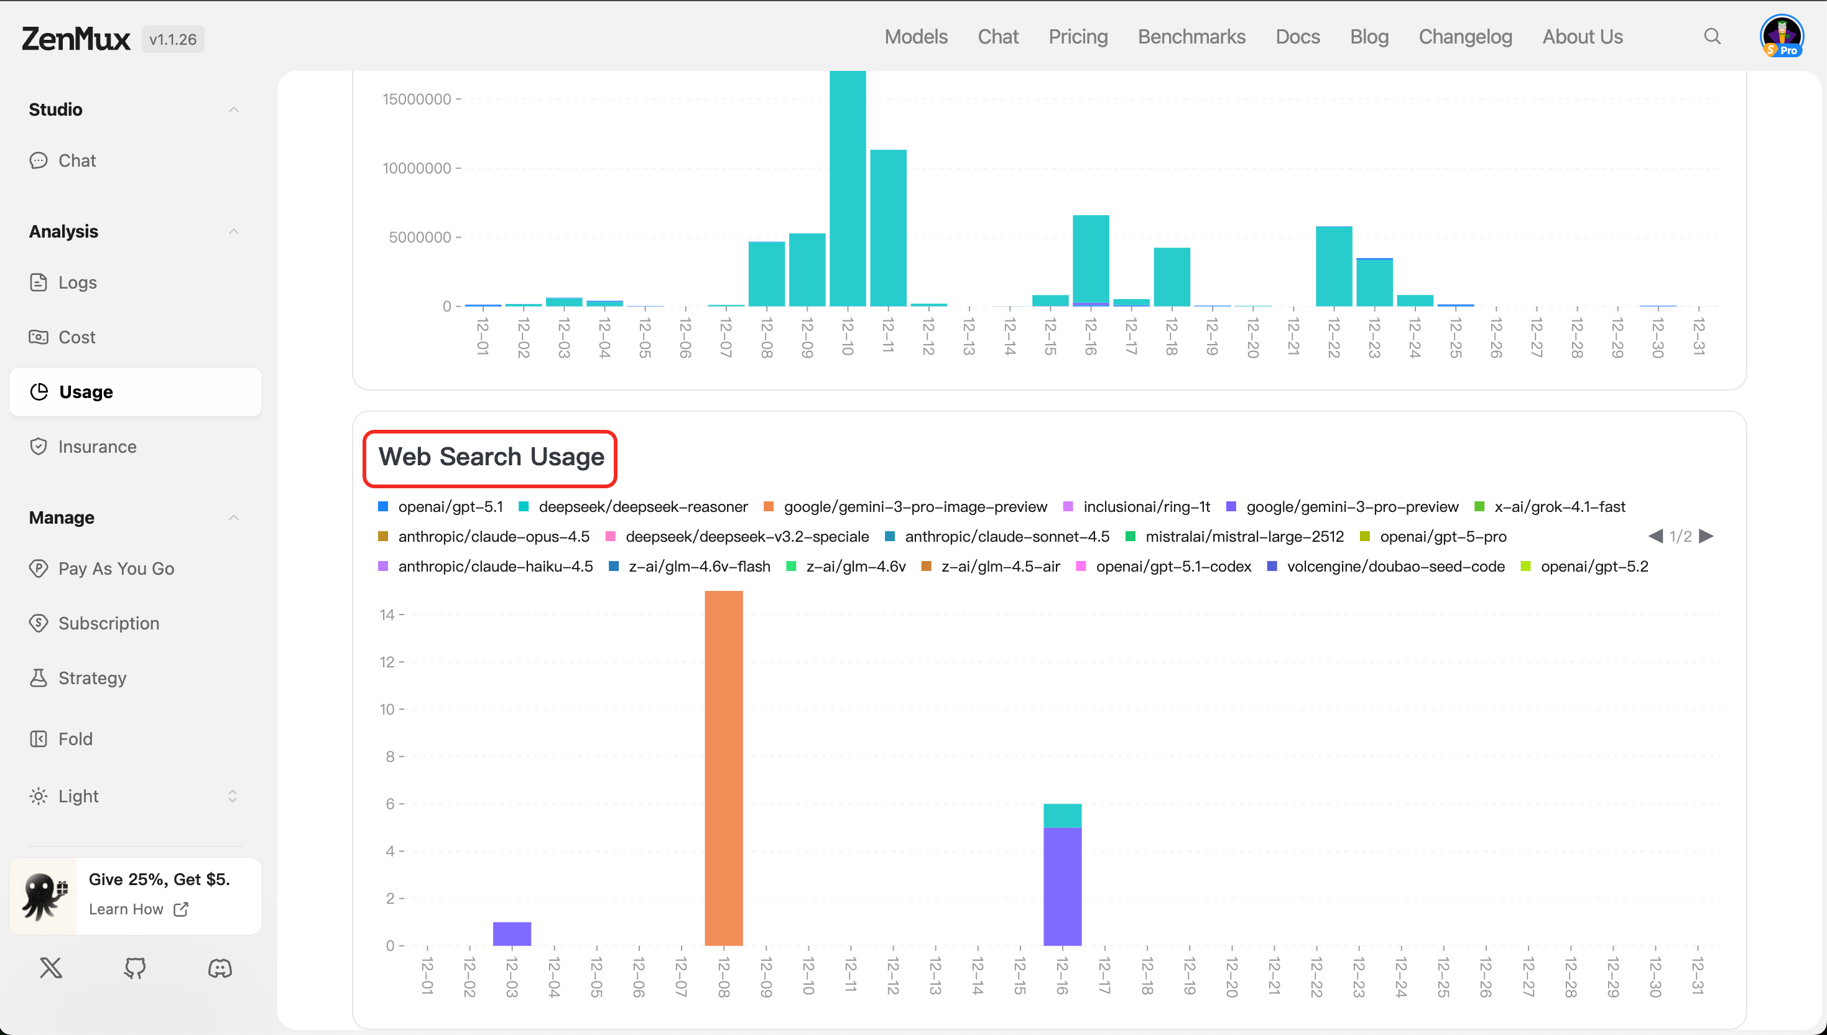Open the Discord icon link
Viewport: 1827px width, 1035px height.
[220, 967]
